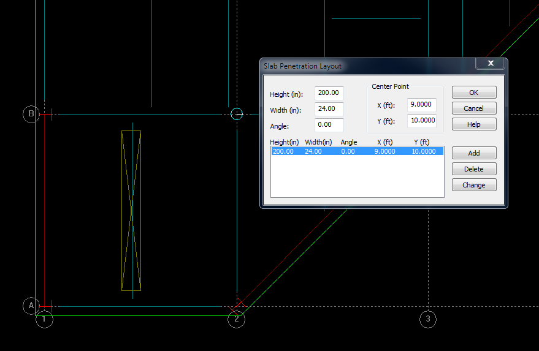Click the OK button
Image resolution: width=539 pixels, height=351 pixels.
474,92
